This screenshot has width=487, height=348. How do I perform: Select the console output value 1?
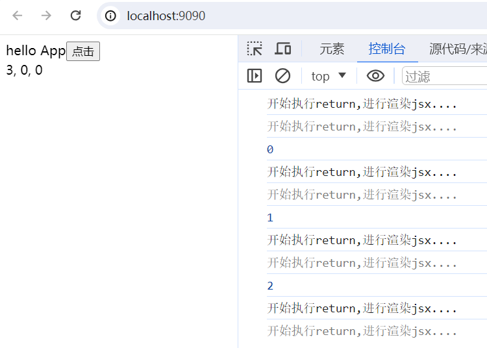[270, 217]
